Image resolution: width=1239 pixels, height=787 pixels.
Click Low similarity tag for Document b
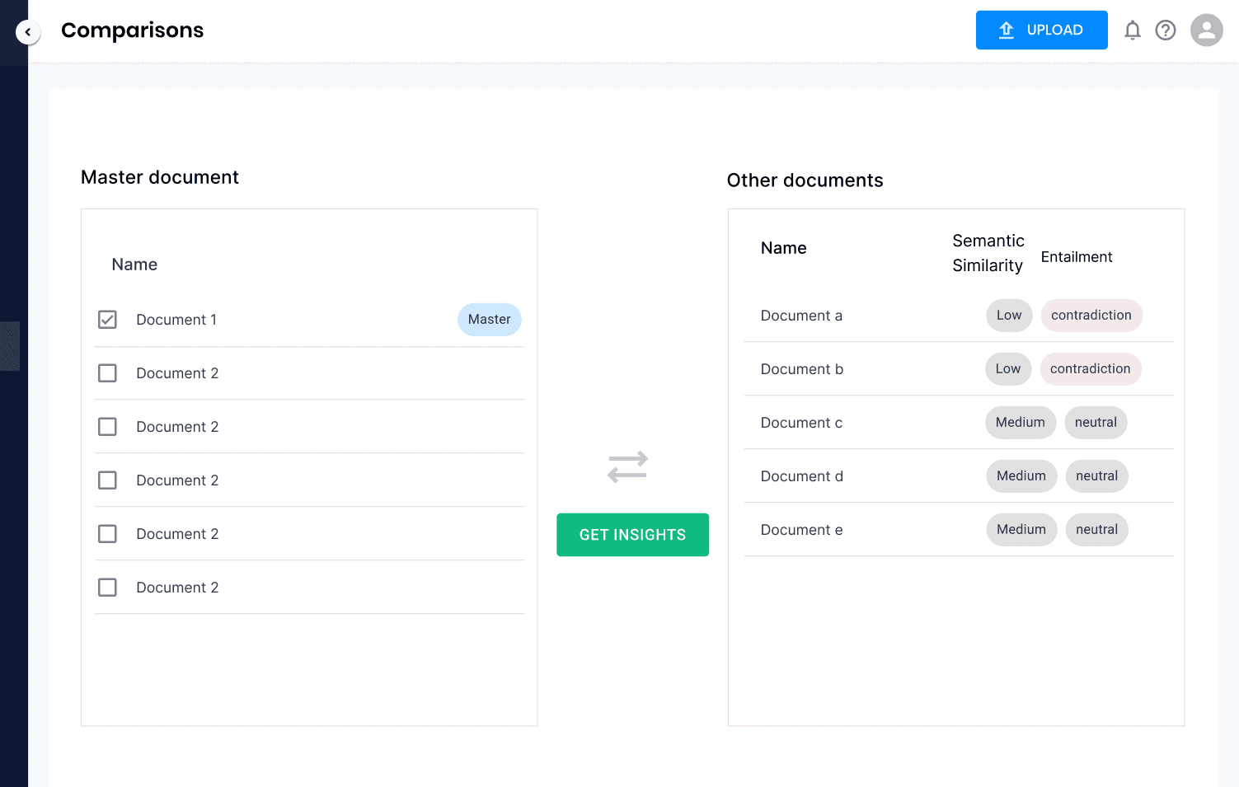1007,369
